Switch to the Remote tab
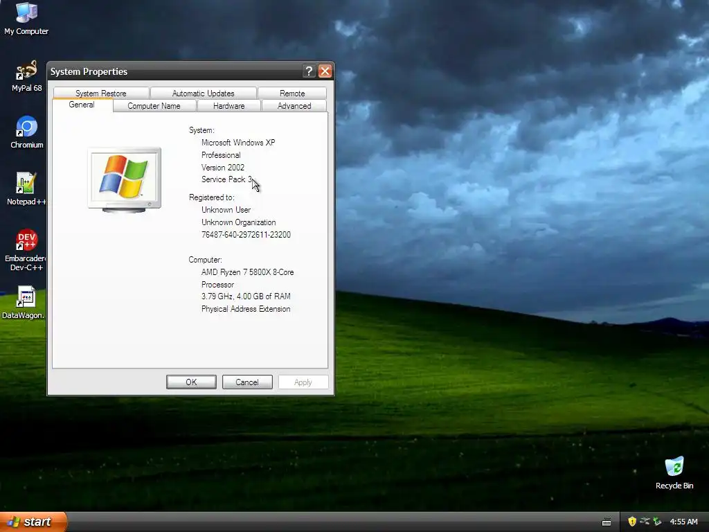This screenshot has width=709, height=532. tap(292, 94)
